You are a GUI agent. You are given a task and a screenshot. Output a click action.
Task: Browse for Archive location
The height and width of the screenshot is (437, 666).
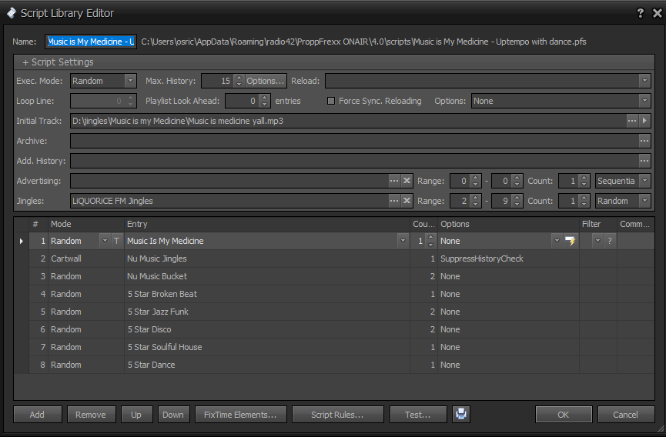[644, 141]
